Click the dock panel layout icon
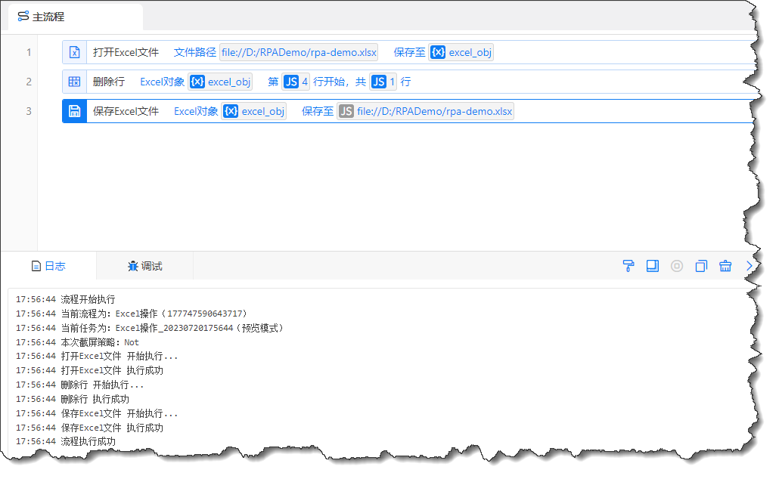 point(652,266)
